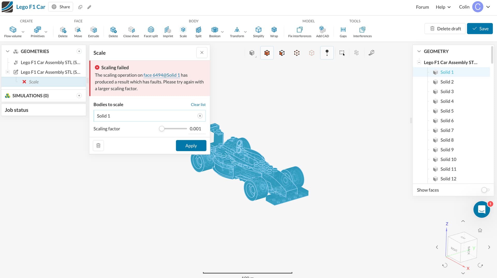
Task: Close the Scale panel
Action: (x=202, y=53)
